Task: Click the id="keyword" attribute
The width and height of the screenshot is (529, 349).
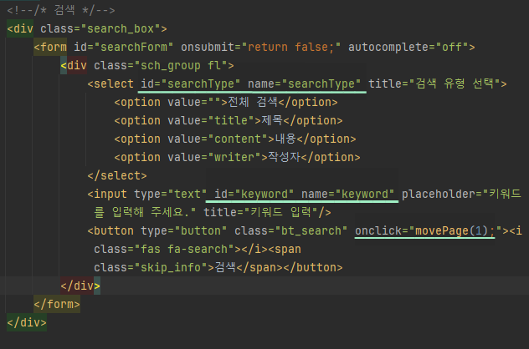Action: [x=254, y=194]
